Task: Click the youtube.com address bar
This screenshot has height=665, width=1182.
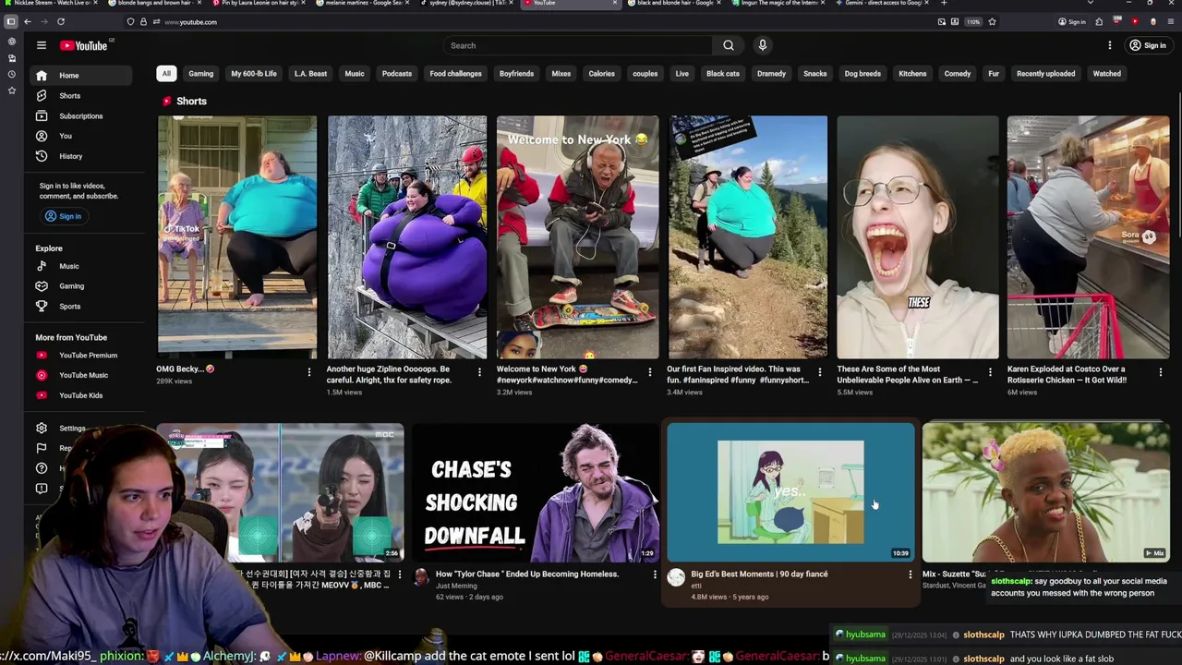Action: 545,21
